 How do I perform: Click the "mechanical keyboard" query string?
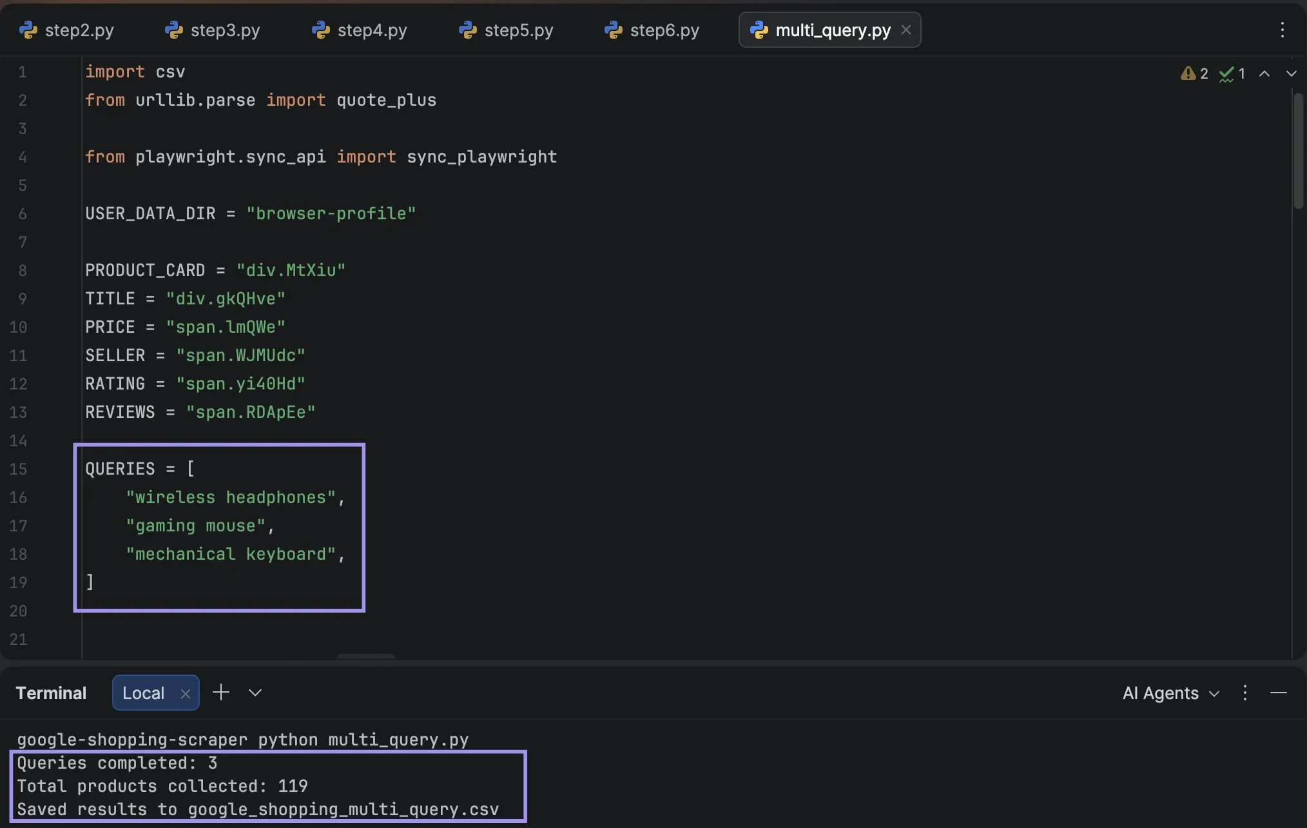(231, 554)
